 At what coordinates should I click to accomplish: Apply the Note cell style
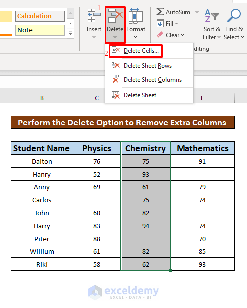click(40, 30)
